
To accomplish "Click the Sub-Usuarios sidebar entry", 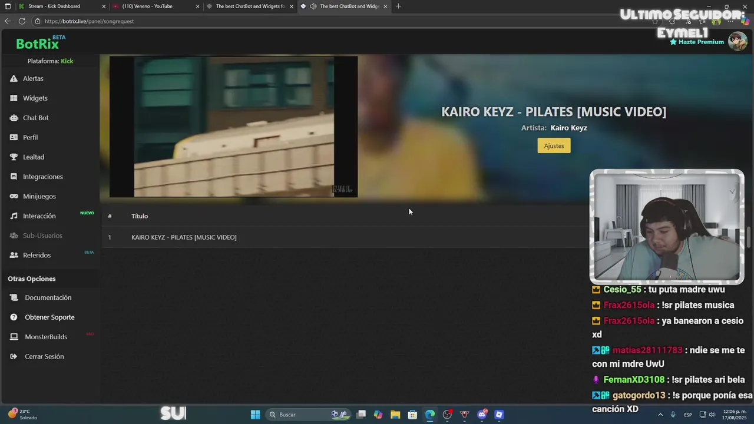I will coord(42,236).
